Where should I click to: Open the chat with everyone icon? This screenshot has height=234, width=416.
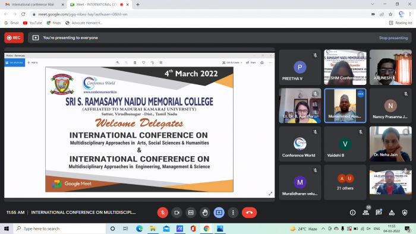tap(379, 212)
